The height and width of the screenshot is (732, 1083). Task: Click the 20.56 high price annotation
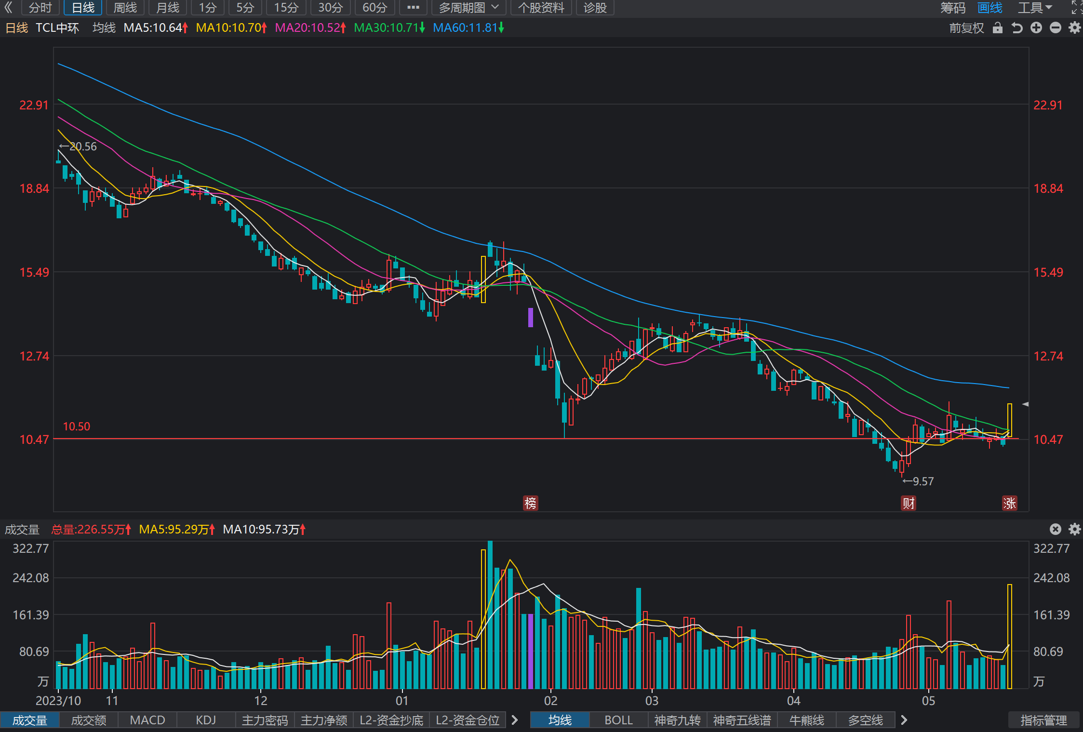click(x=78, y=146)
